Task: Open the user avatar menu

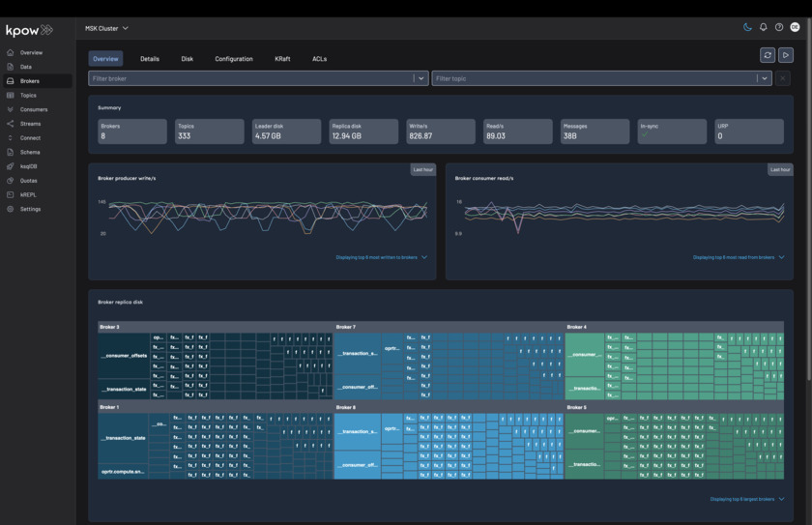Action: [x=795, y=27]
